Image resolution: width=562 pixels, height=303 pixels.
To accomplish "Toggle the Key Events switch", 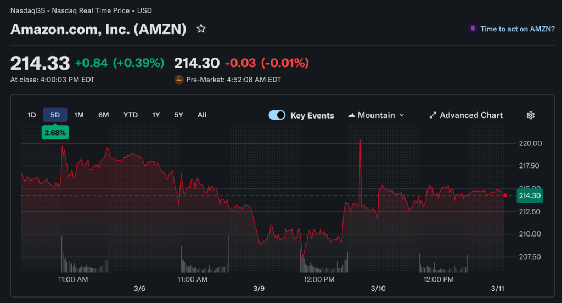I will 277,115.
